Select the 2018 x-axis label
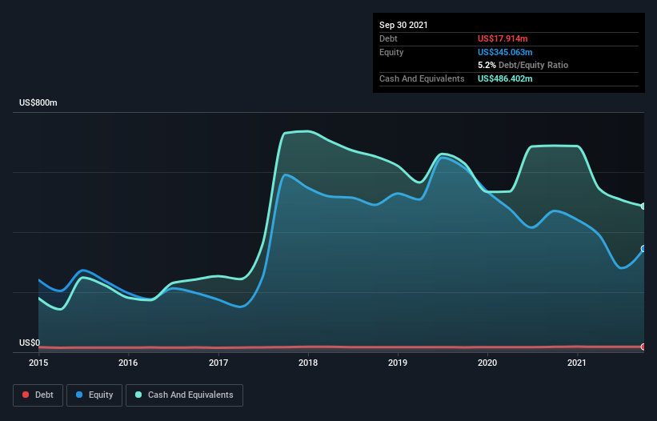The width and height of the screenshot is (657, 421). pos(308,363)
